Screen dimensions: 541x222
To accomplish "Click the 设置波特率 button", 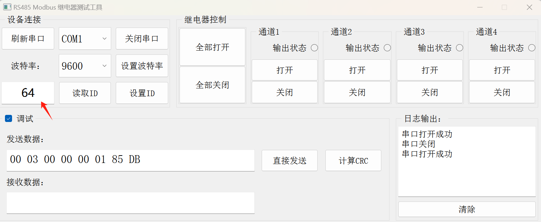I will (x=142, y=66).
